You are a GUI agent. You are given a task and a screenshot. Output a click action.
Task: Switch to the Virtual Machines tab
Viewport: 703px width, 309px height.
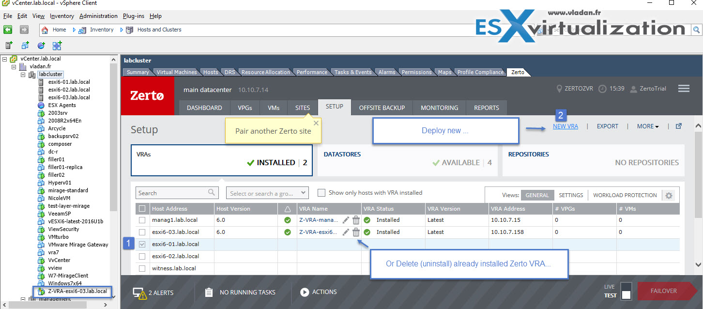coord(177,72)
